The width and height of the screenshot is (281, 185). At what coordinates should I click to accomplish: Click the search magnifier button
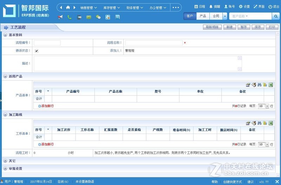[x=276, y=16]
